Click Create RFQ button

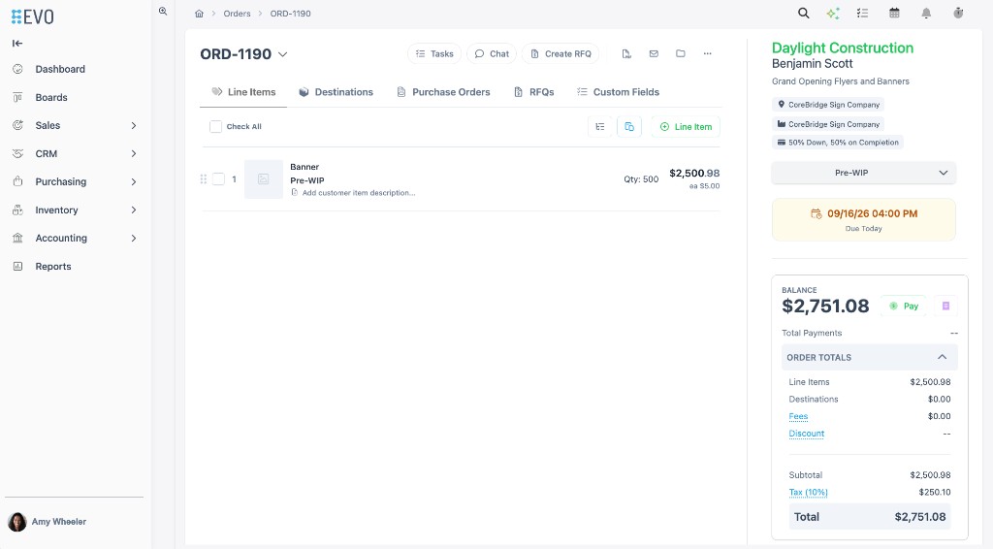(x=561, y=53)
